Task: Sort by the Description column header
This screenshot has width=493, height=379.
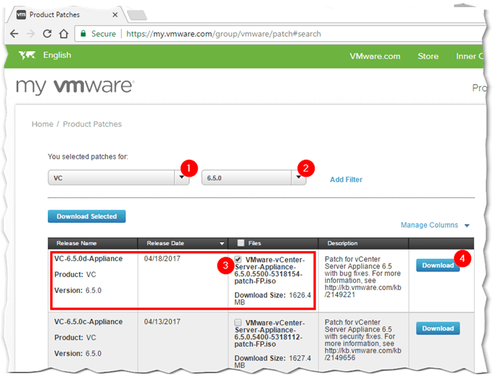Action: click(x=342, y=243)
